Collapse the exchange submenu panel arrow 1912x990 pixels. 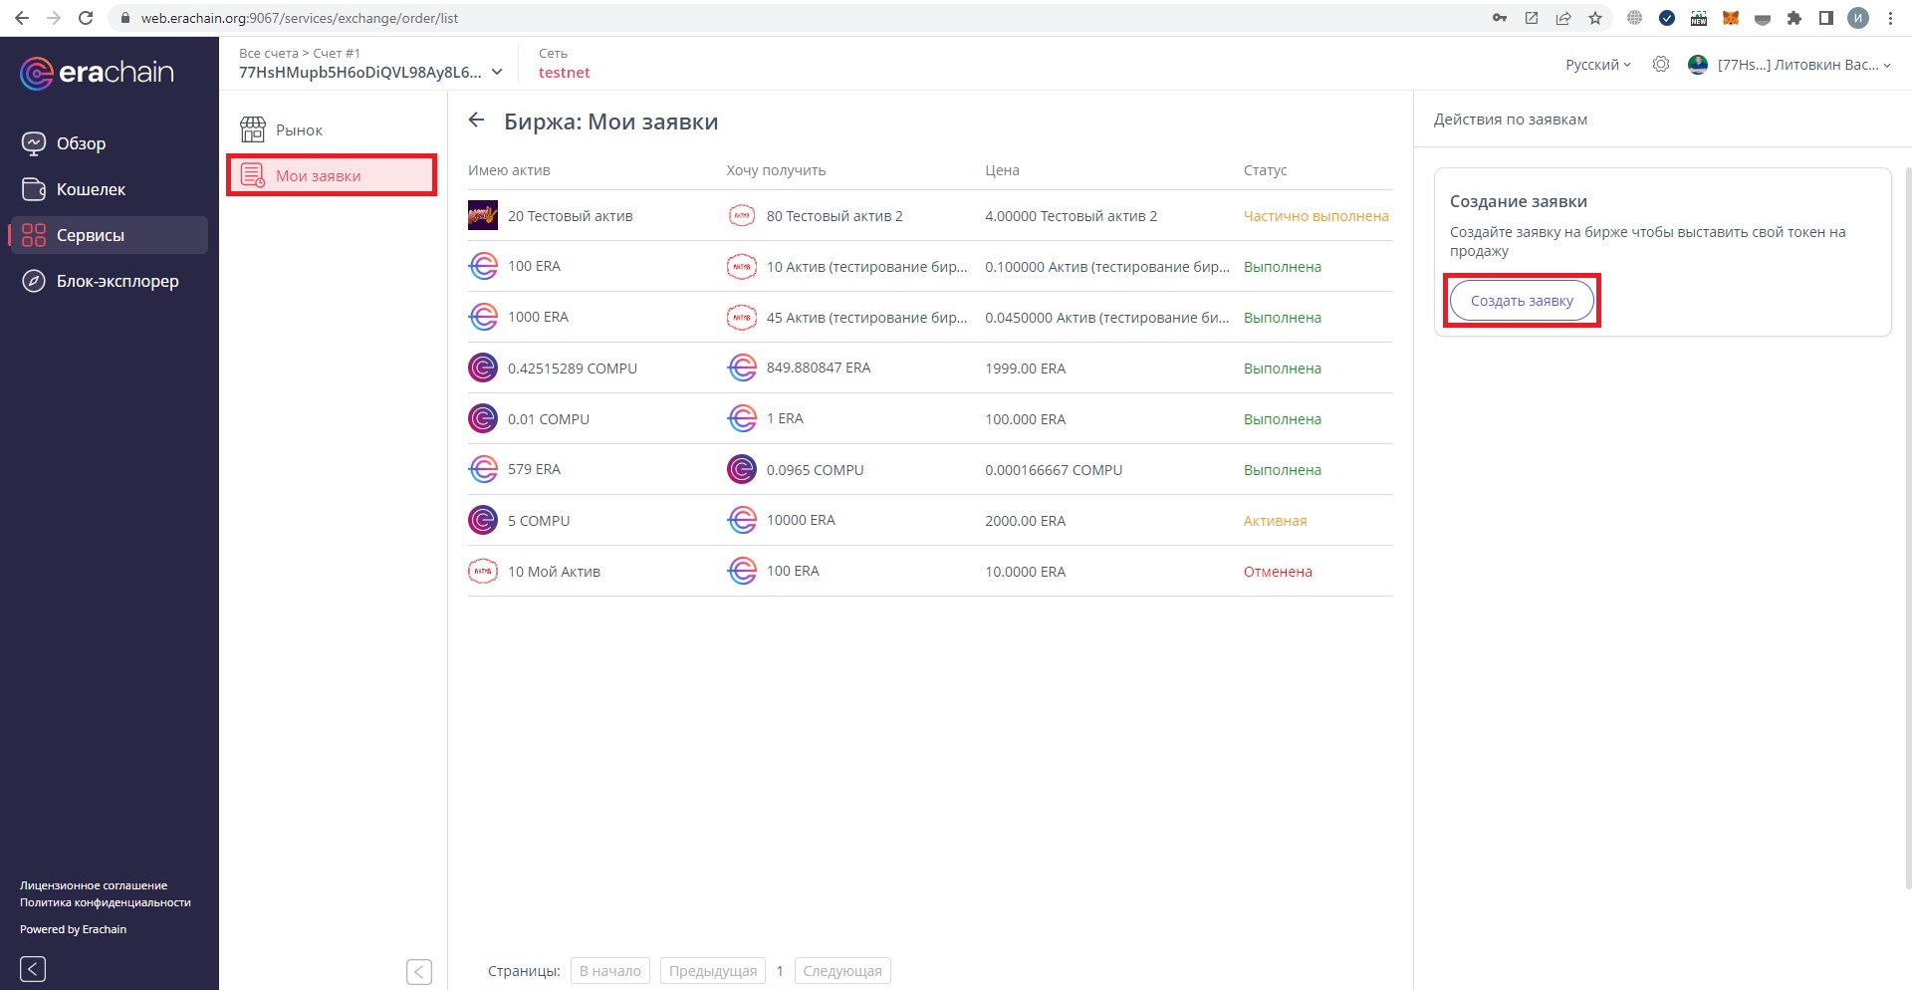(419, 971)
